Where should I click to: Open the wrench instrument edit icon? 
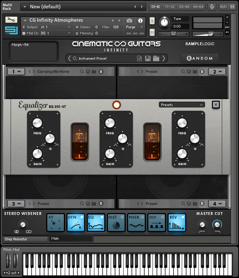pyautogui.click(x=11, y=20)
